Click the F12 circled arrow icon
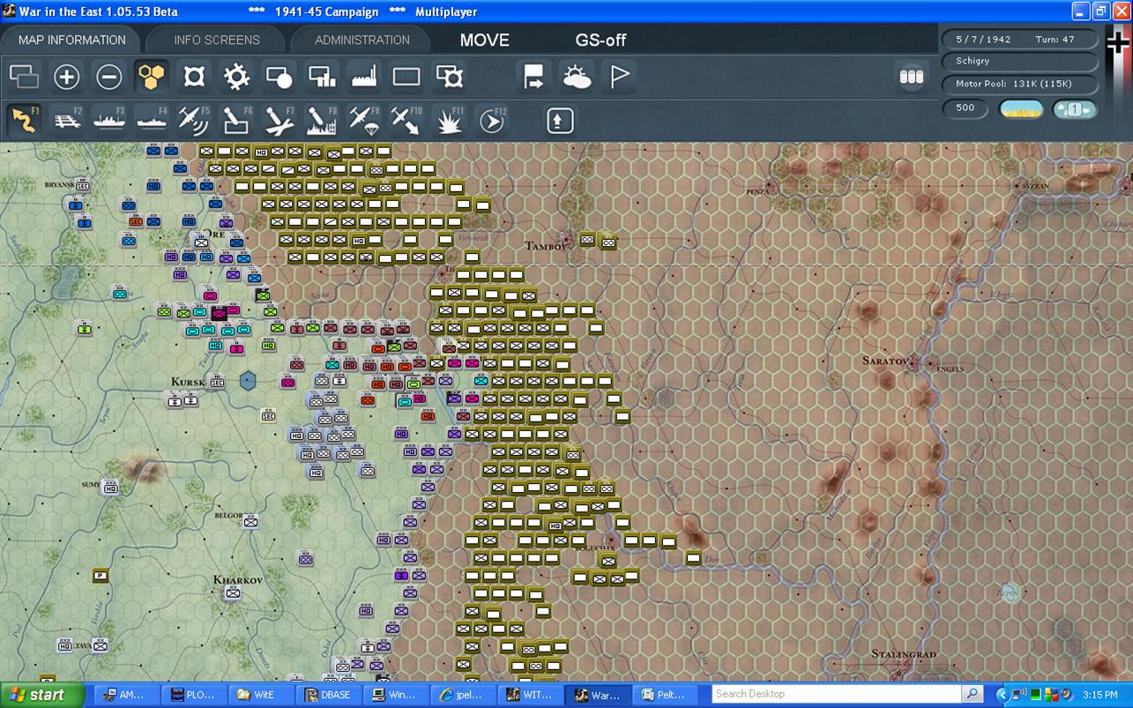The width and height of the screenshot is (1133, 708). pos(492,120)
